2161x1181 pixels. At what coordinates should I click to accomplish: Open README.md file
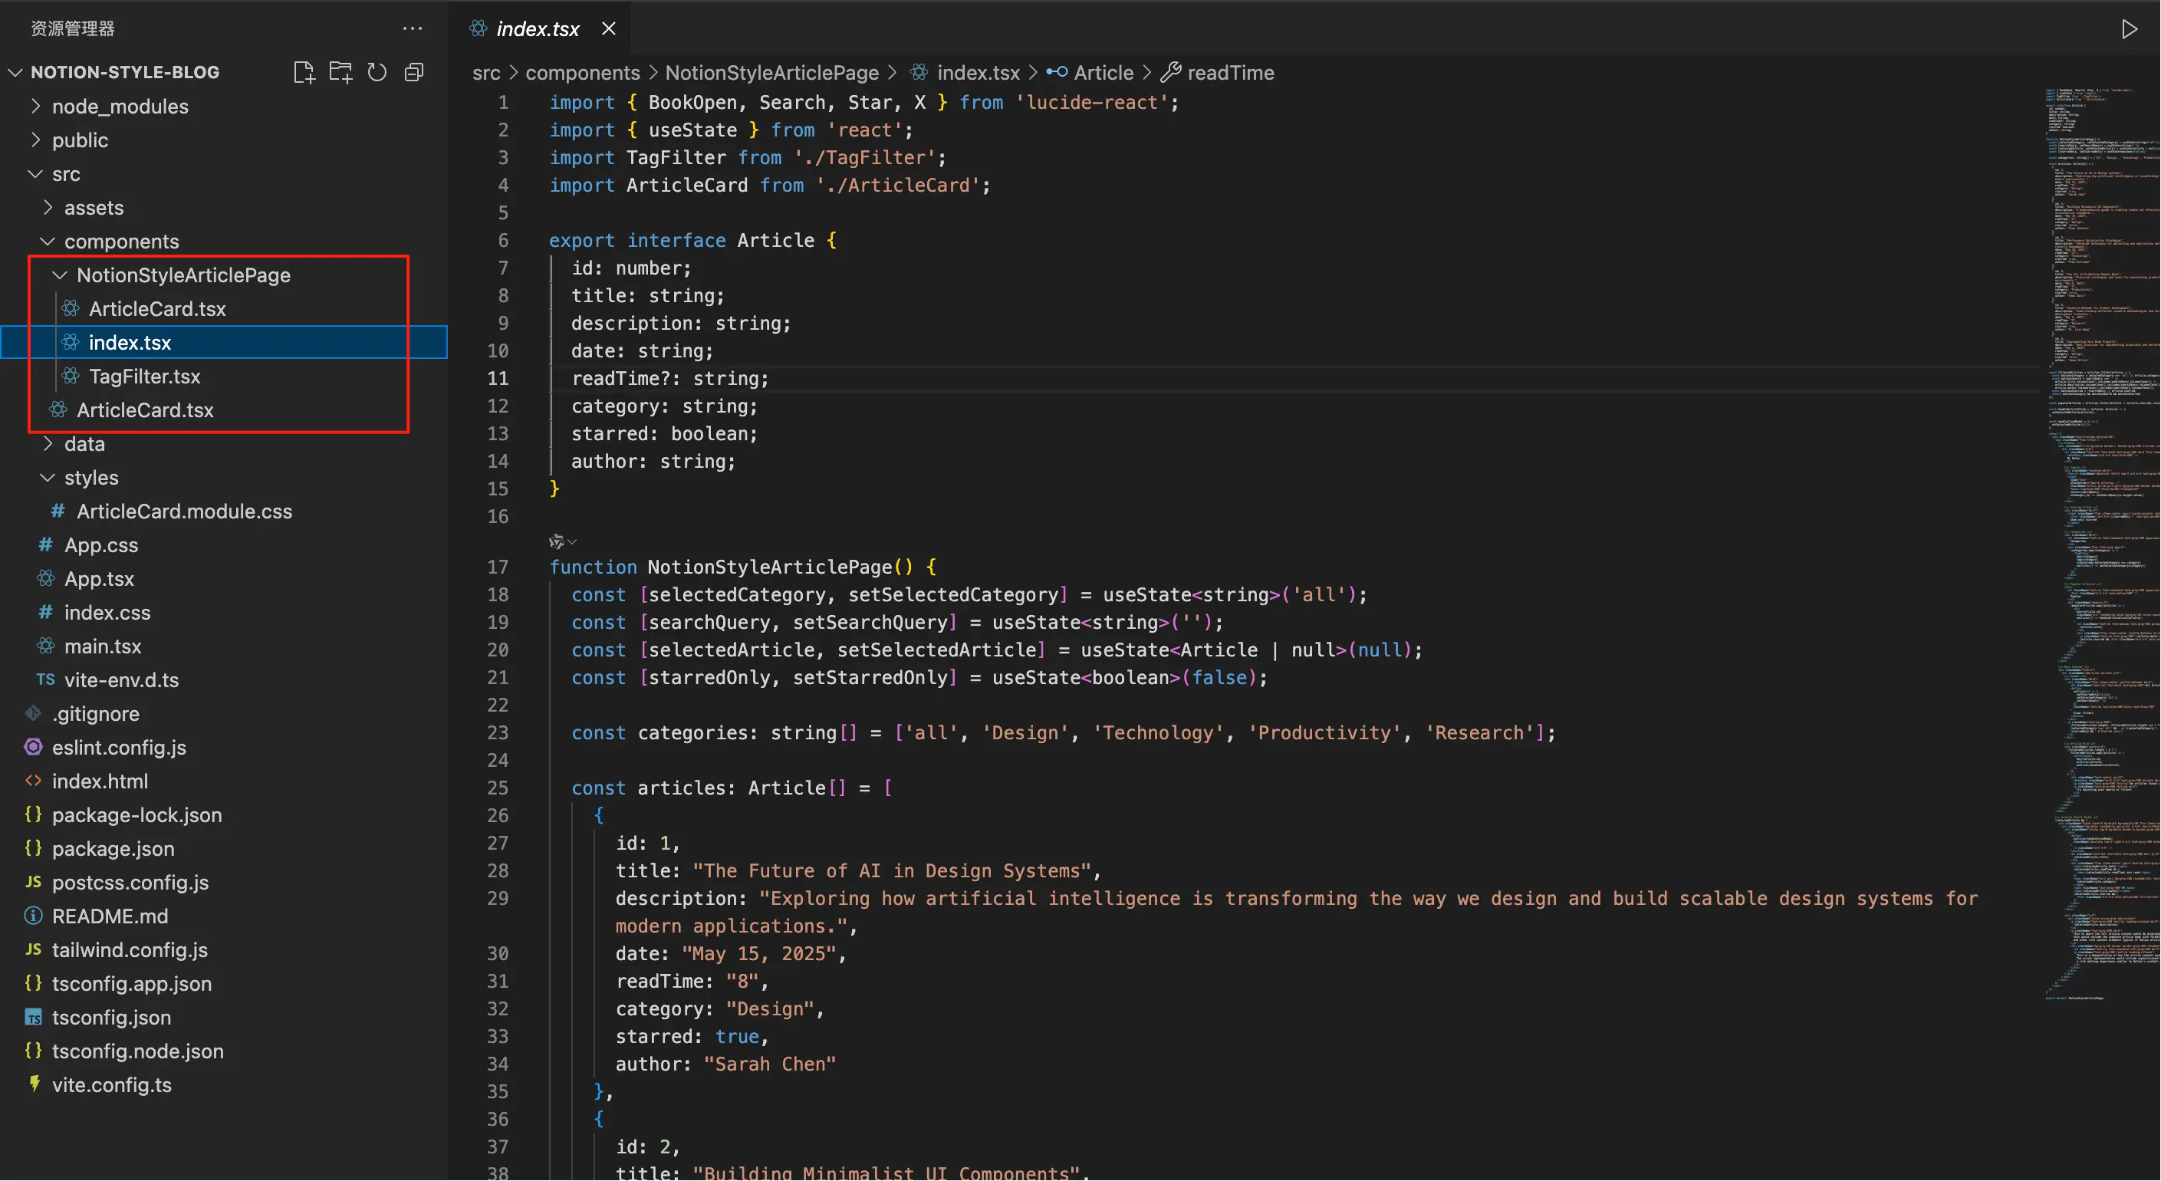click(x=109, y=916)
